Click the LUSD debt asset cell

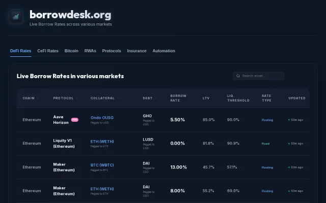pos(148,140)
